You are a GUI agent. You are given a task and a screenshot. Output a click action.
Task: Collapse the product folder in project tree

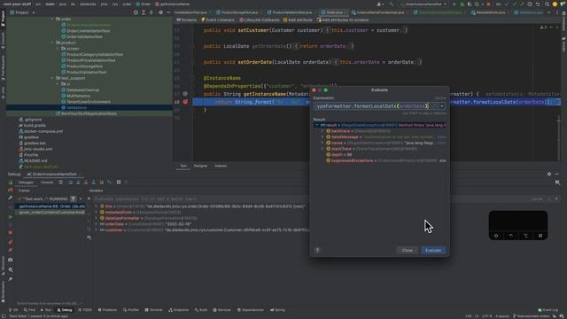[x=52, y=43]
